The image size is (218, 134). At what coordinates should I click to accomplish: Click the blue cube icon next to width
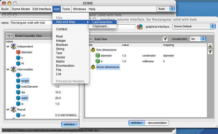pos(18,98)
